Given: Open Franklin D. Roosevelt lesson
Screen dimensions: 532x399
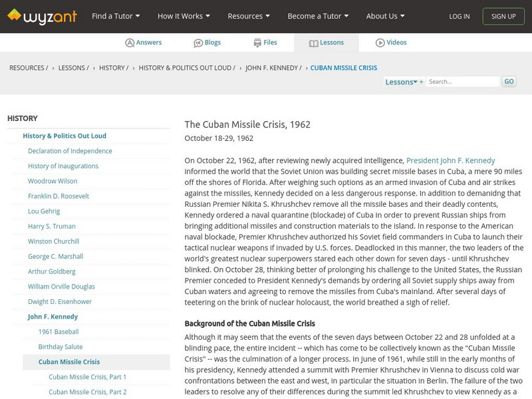Looking at the screenshot, I should 59,196.
